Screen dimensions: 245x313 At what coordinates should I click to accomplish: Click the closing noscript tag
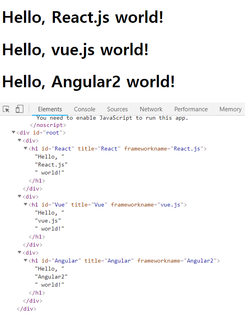point(48,125)
